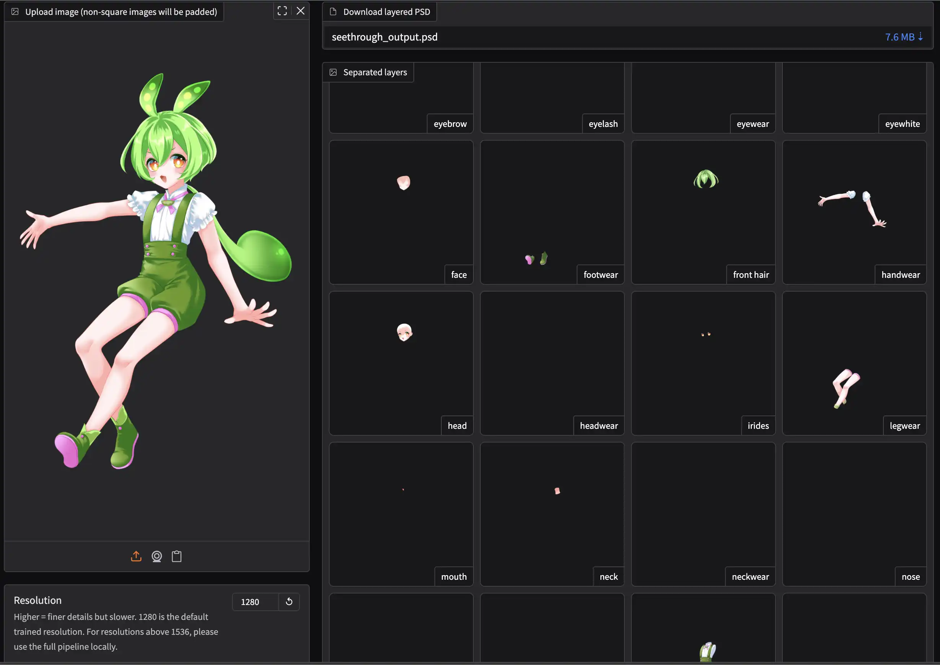Select the handwear layer thumbnail
940x665 pixels.
point(854,212)
